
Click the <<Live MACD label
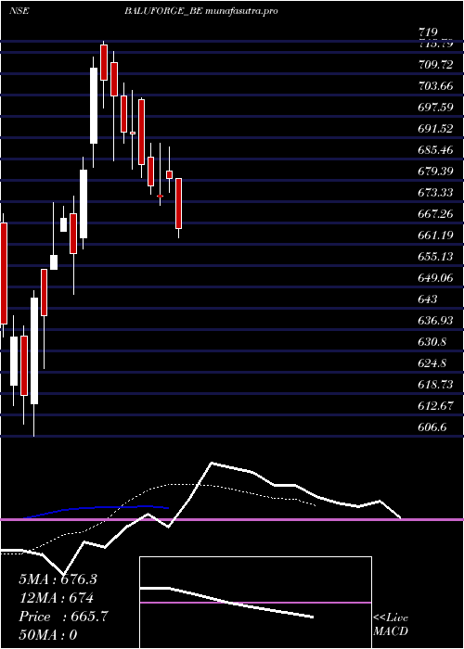pos(391,625)
